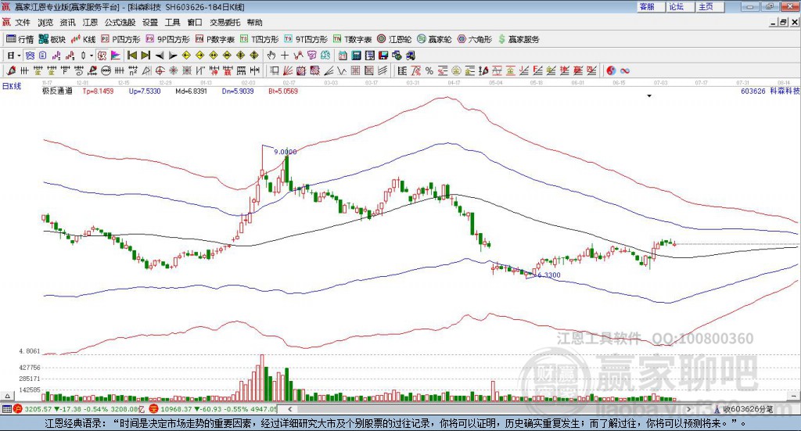Open the 板块 sector view
This screenshot has height=431, width=801.
[52, 39]
